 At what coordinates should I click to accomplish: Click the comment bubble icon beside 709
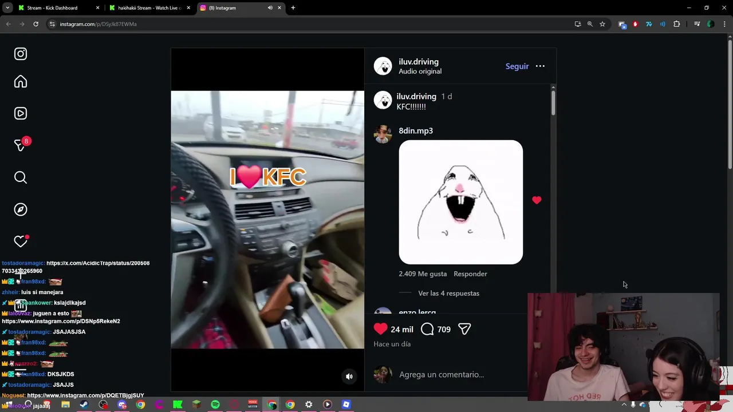pos(427,329)
